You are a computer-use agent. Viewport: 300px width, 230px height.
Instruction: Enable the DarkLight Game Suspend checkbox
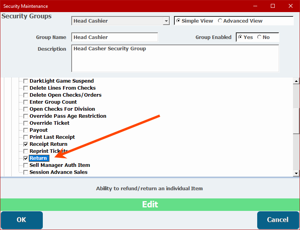26,81
